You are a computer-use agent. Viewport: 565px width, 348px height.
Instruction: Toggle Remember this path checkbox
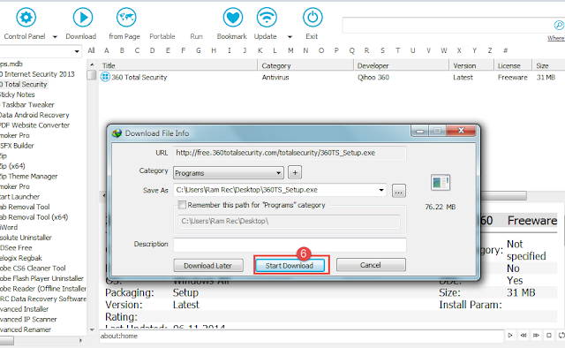[x=182, y=205]
